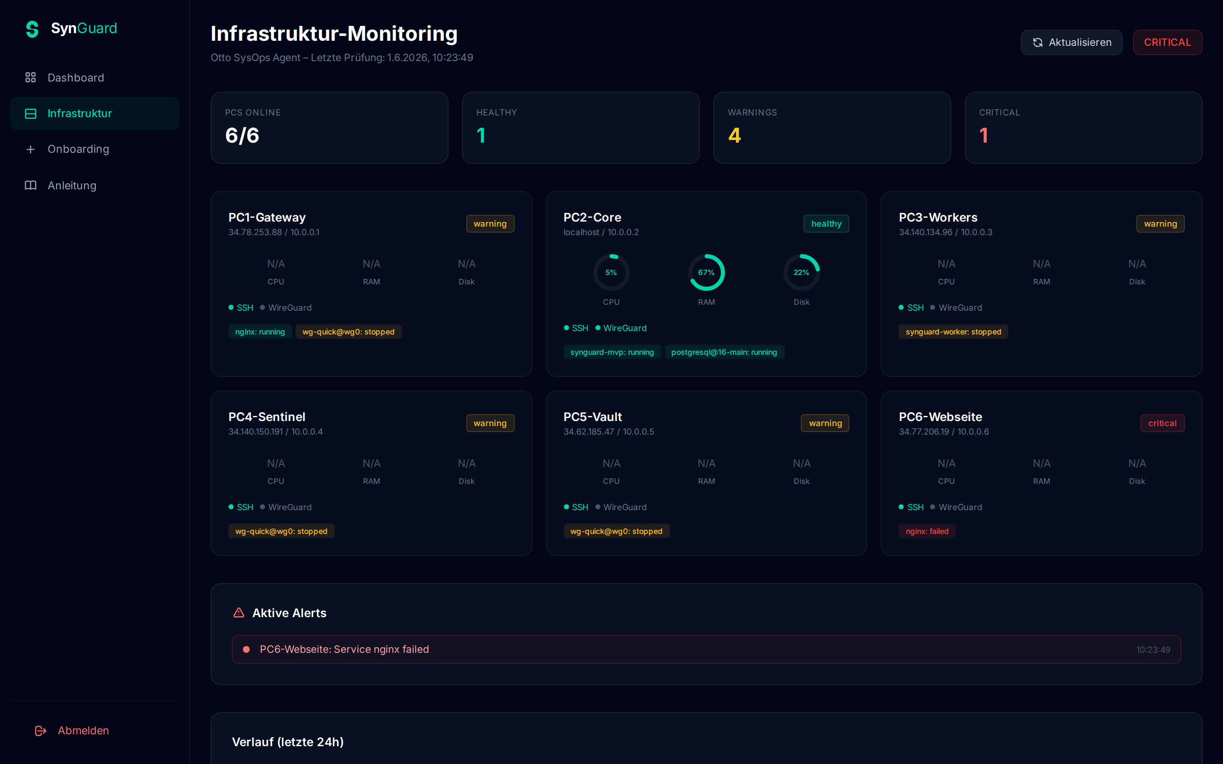Click the Aktive Alerts warning triangle icon
This screenshot has height=764, width=1223.
point(239,612)
